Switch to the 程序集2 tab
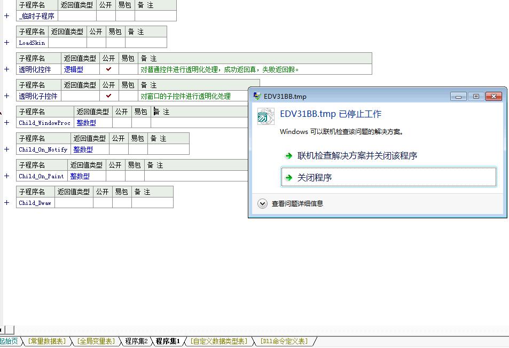Viewport: 509px width, 348px height. (136, 341)
